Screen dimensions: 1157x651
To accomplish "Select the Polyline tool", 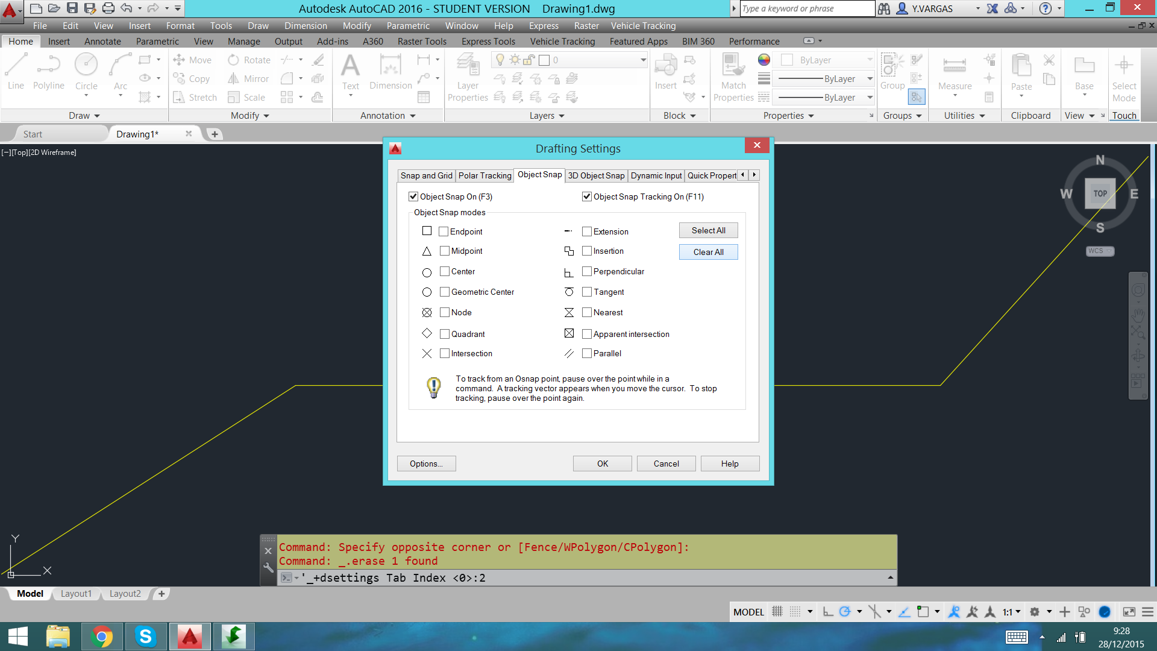I will (49, 71).
